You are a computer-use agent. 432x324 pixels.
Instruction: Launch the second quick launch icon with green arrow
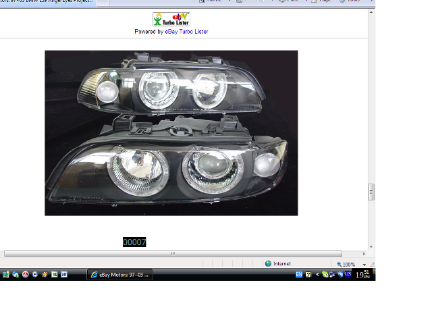tap(16, 275)
